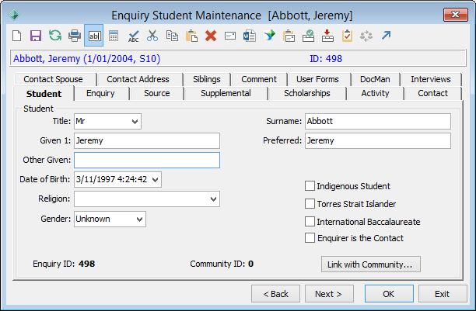Delete record with red X icon
This screenshot has width=476, height=311.
[211, 36]
